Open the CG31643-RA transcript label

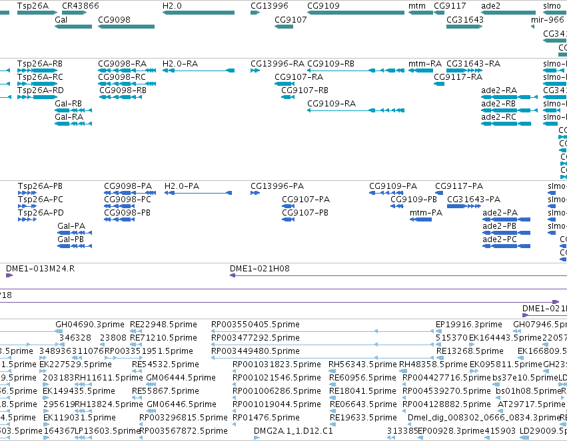coord(473,63)
